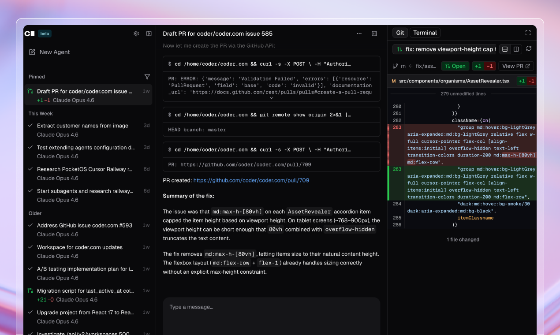Expand the git remote show origin command
The height and width of the screenshot is (335, 560).
point(271,115)
